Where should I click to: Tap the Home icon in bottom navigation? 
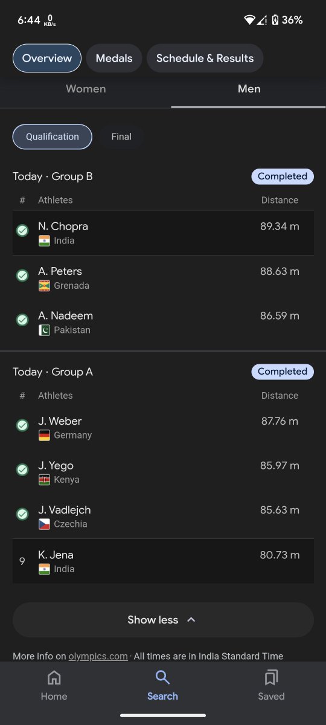[x=54, y=678]
